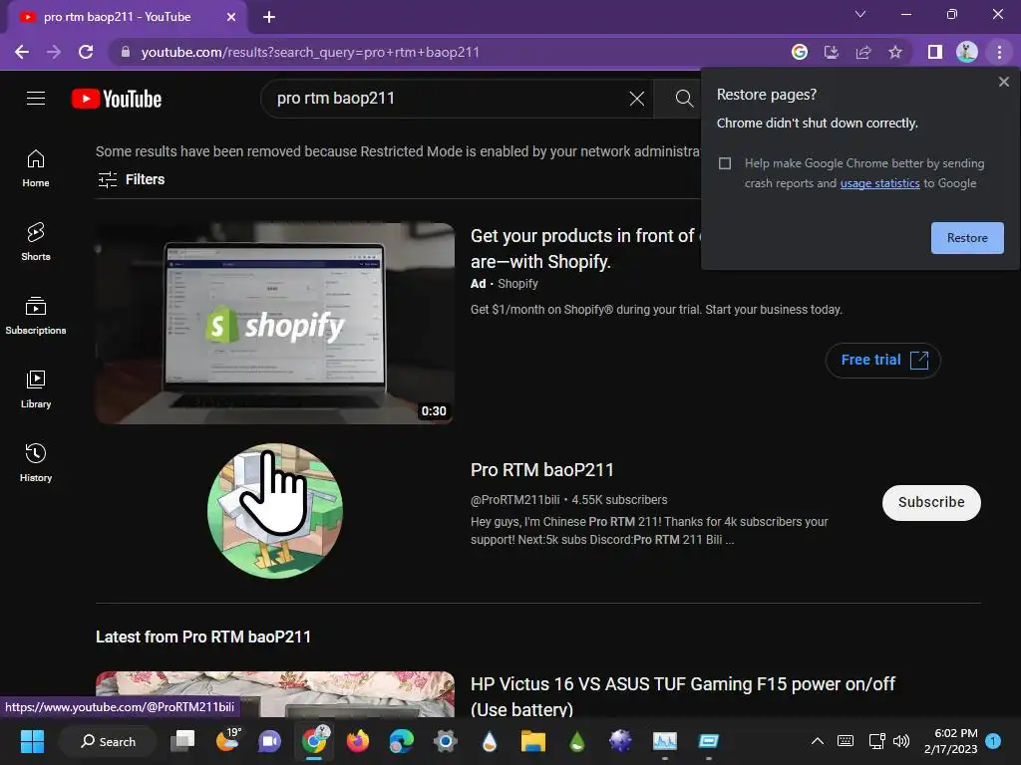Reload the page in Chrome
Image resolution: width=1021 pixels, height=765 pixels.
click(x=86, y=52)
